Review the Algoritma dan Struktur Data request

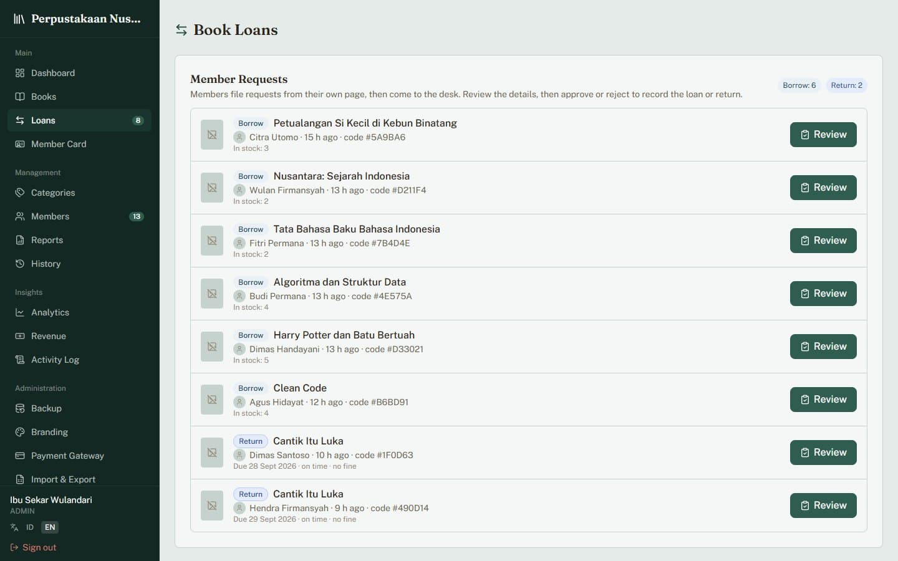click(823, 294)
